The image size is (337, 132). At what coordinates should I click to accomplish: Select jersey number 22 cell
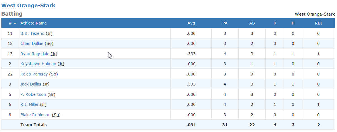pyautogui.click(x=10, y=74)
